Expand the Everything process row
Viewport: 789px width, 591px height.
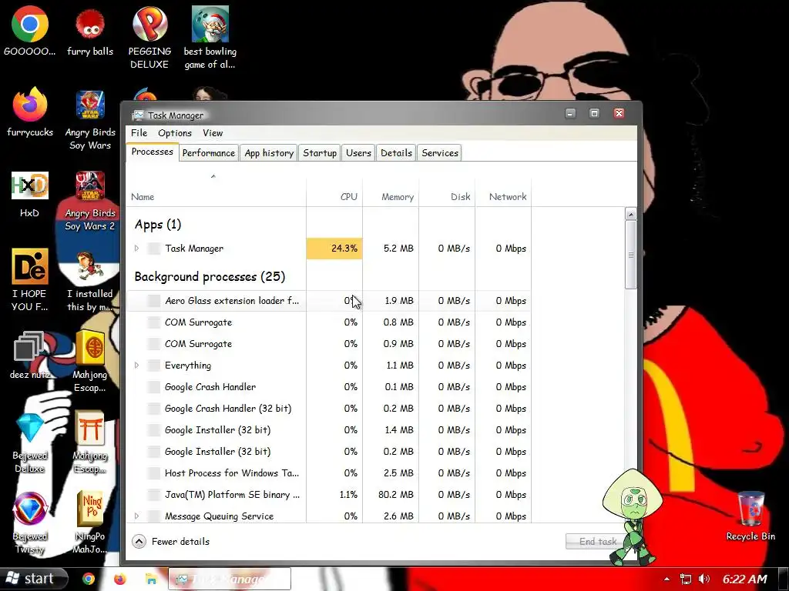click(x=136, y=365)
